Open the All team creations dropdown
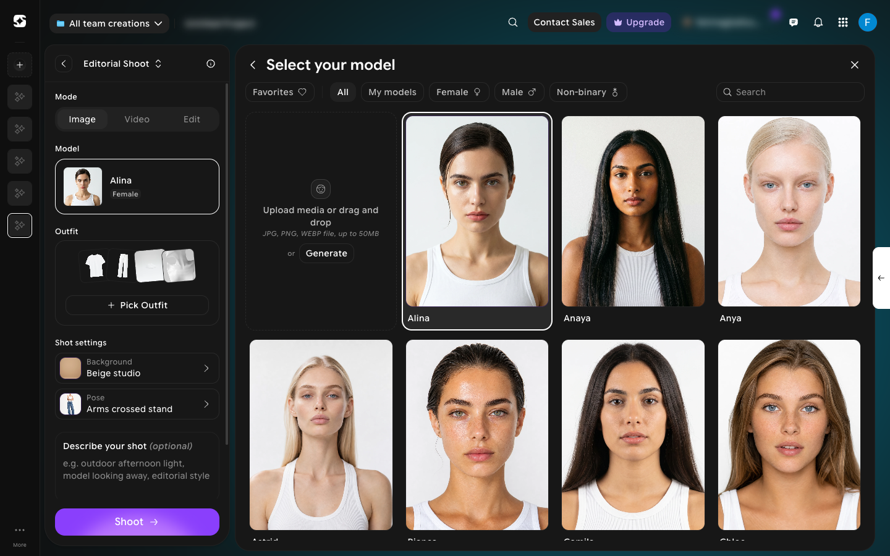 pyautogui.click(x=109, y=23)
